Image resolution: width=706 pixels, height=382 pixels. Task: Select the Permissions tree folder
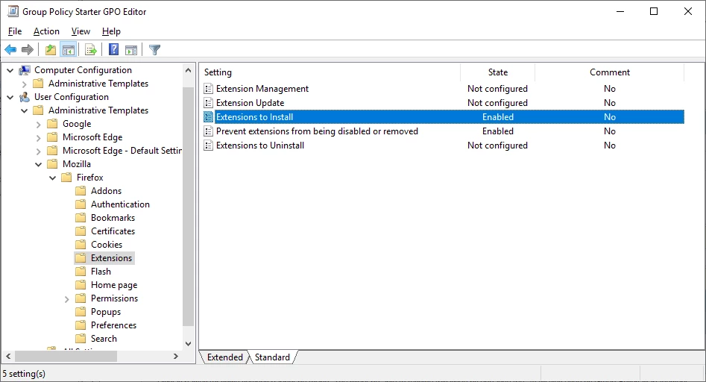114,298
